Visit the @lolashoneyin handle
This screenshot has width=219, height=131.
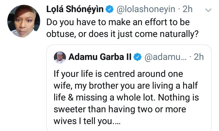pyautogui.click(x=145, y=10)
